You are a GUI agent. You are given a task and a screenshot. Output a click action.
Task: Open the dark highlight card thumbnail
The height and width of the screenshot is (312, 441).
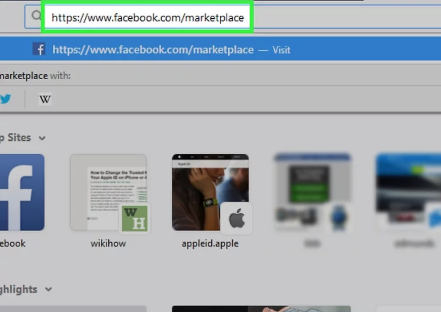click(x=262, y=309)
